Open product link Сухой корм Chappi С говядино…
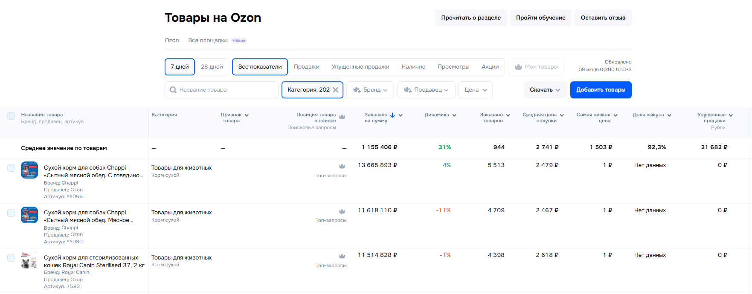 click(93, 172)
